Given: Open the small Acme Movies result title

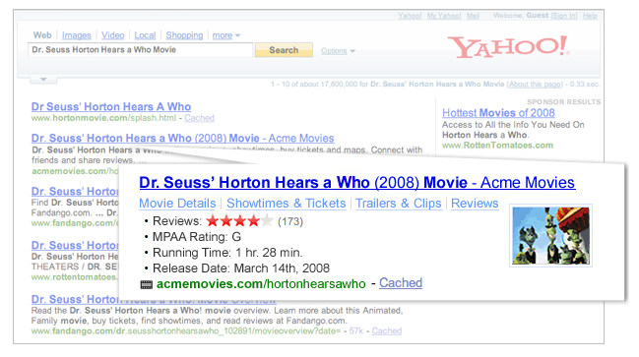Looking at the screenshot, I should (182, 139).
